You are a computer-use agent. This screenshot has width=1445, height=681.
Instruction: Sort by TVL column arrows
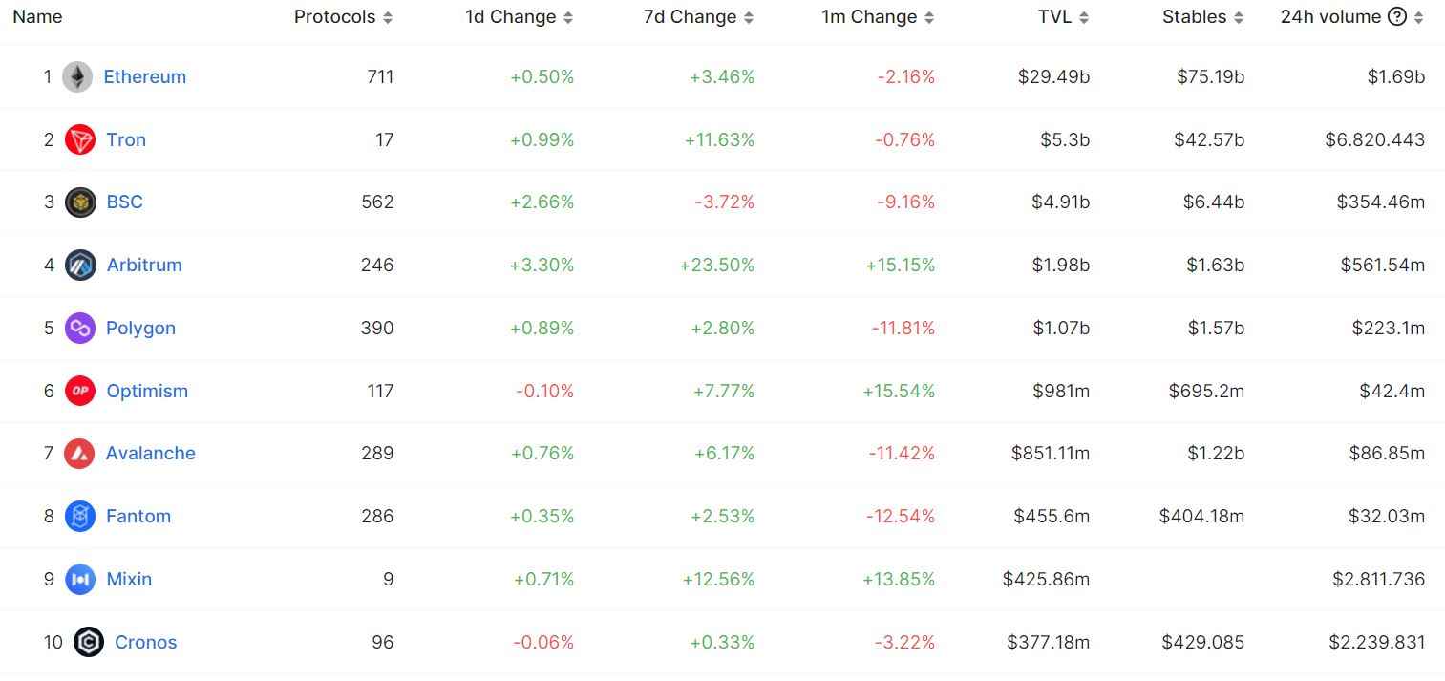click(1083, 18)
